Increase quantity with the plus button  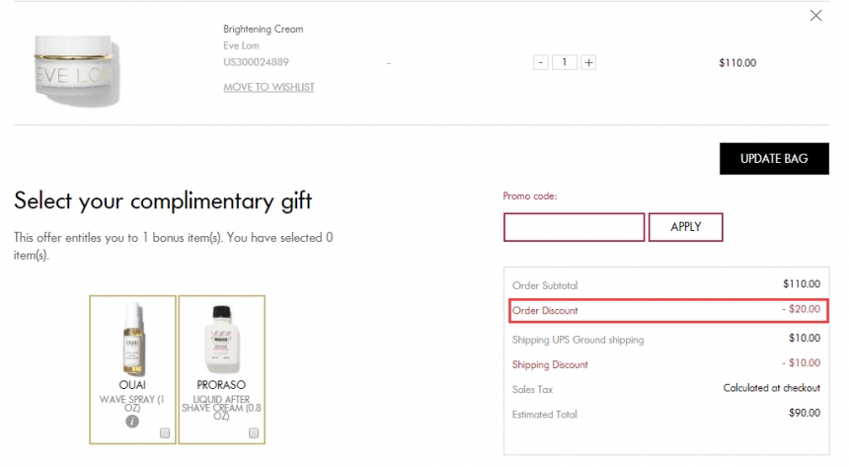coord(588,62)
